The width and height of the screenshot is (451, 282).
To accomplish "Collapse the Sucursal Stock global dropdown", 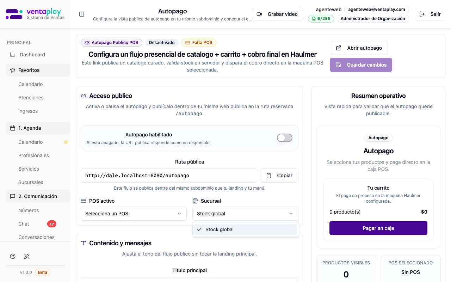I will tap(245, 214).
